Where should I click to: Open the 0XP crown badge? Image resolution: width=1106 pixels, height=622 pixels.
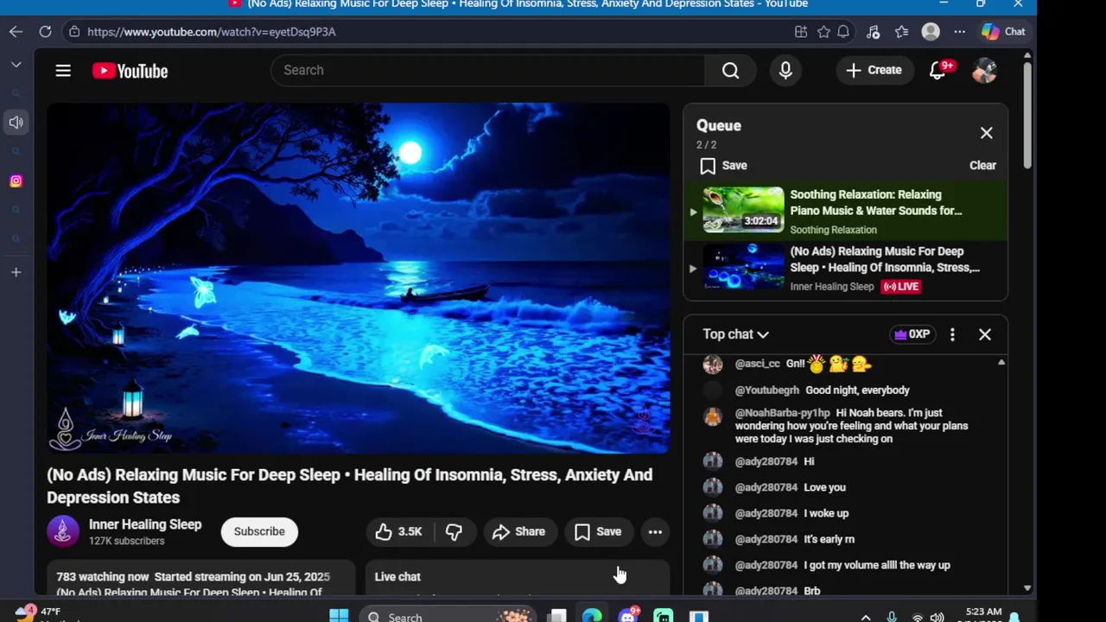(912, 334)
